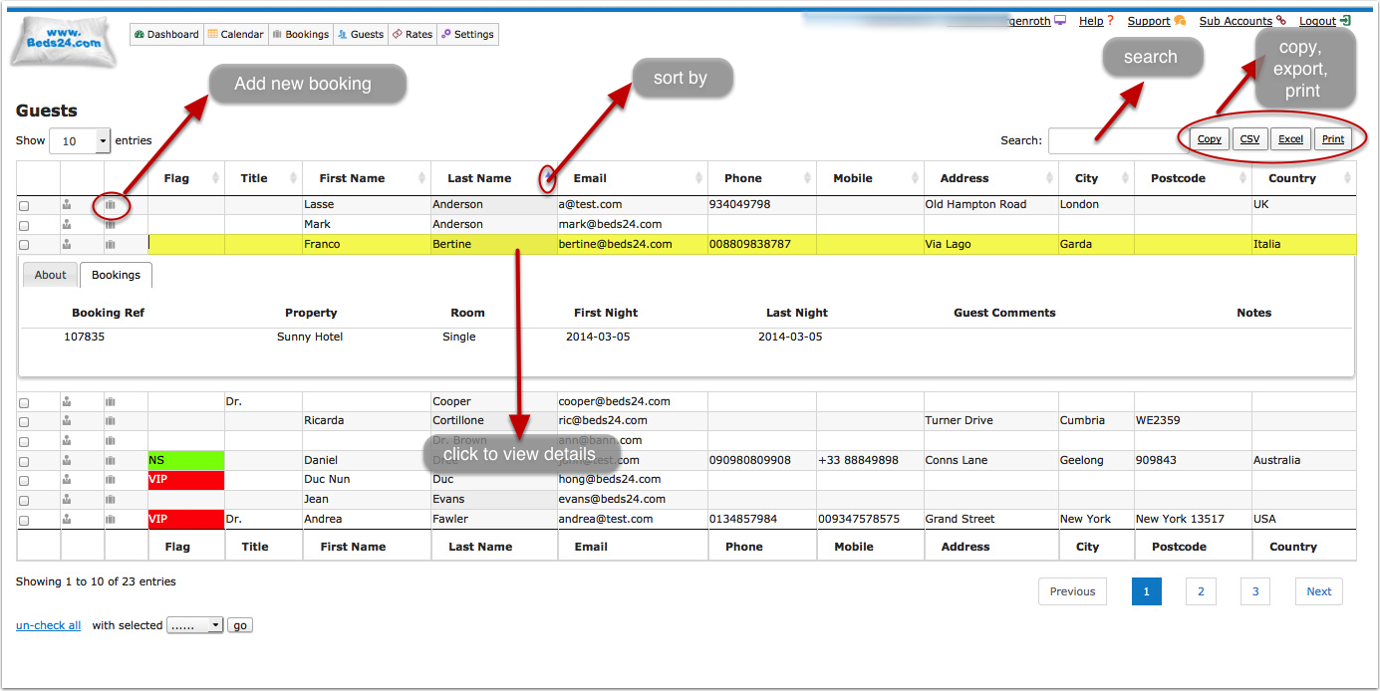Export guests as CSV
Viewport: 1380px width, 691px height.
1249,139
